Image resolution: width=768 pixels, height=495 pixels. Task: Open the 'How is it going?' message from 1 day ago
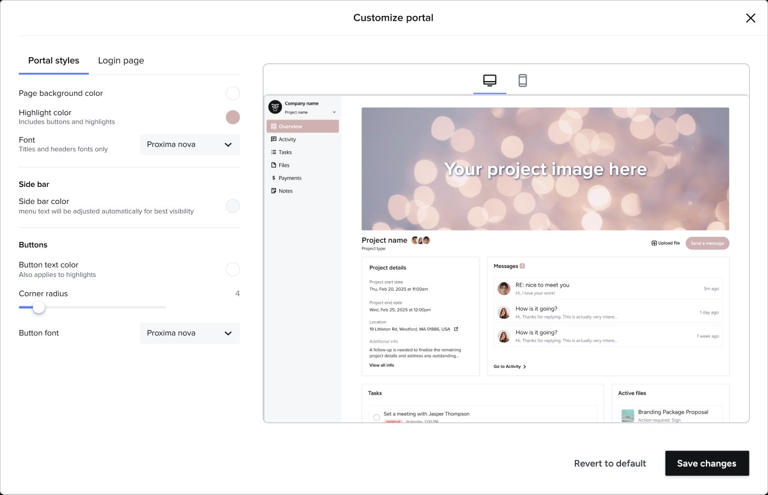(x=608, y=312)
